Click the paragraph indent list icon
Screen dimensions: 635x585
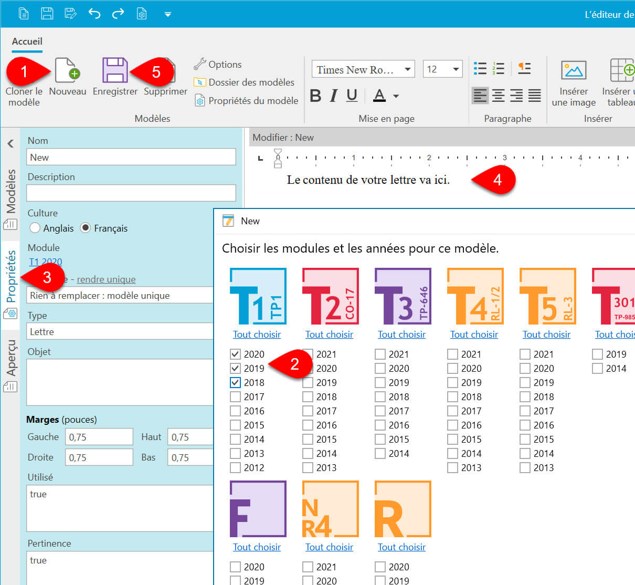[x=524, y=68]
